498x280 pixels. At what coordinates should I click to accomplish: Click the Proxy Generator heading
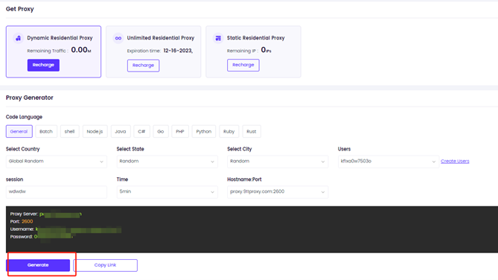[x=30, y=98]
